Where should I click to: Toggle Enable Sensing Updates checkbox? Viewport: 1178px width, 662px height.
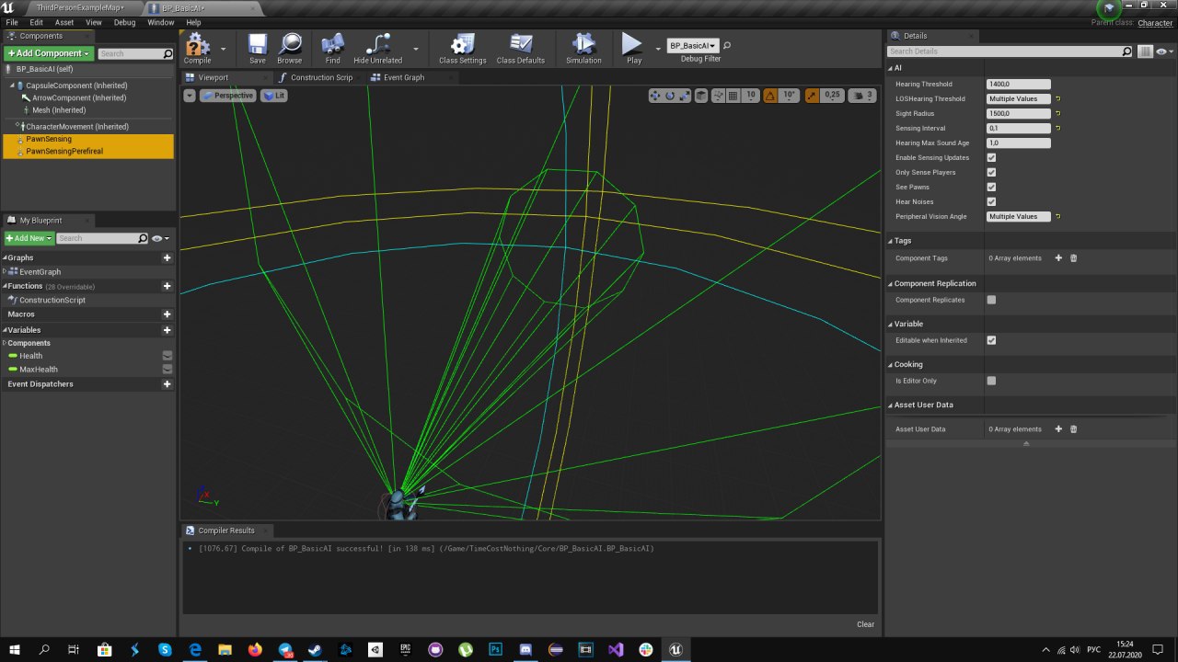[x=991, y=157]
